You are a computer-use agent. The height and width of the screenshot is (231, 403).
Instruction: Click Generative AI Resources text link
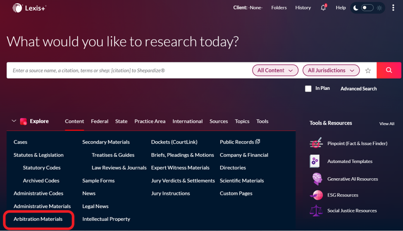point(353,179)
